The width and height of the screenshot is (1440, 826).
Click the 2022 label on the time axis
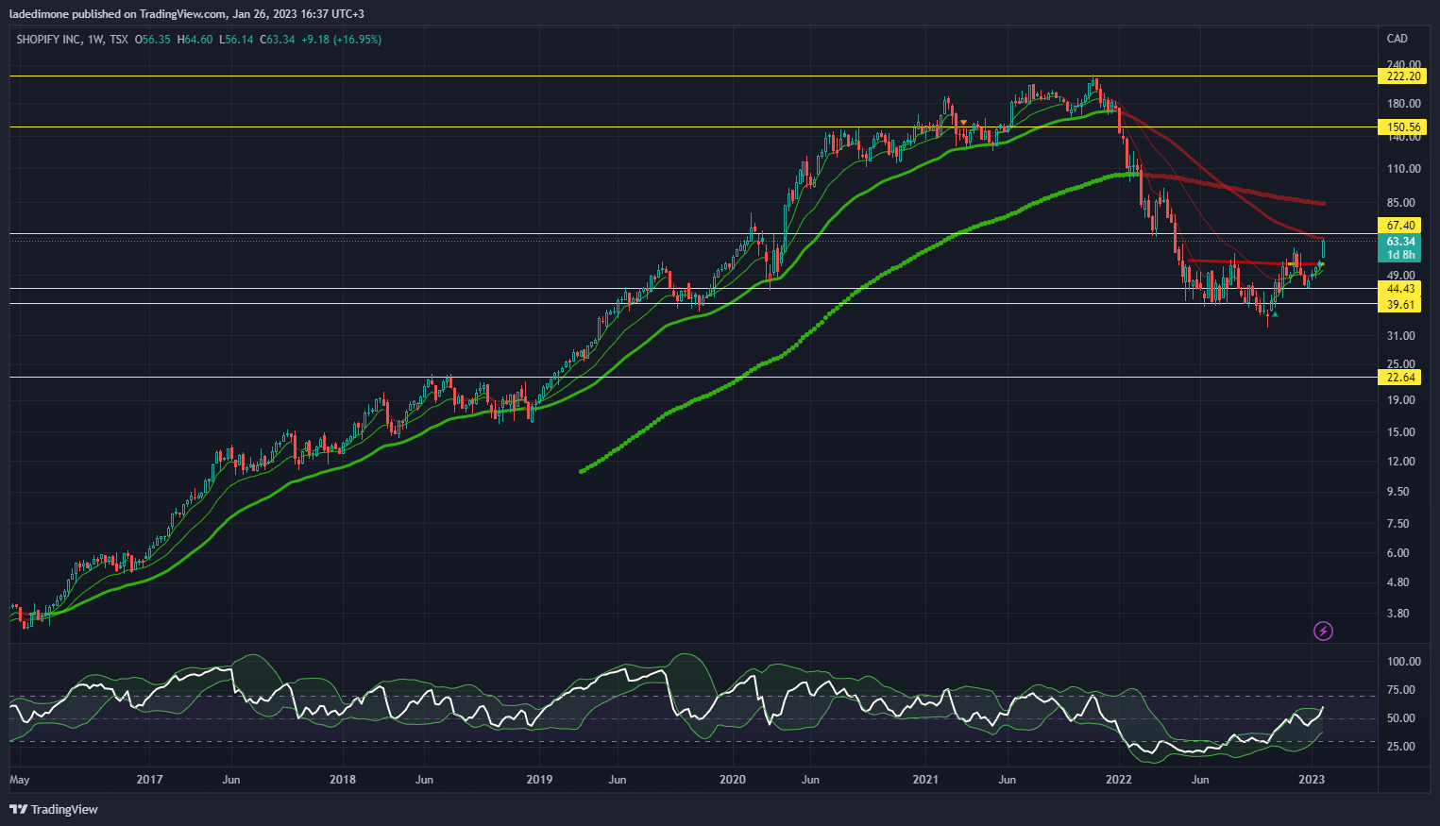(x=1119, y=780)
